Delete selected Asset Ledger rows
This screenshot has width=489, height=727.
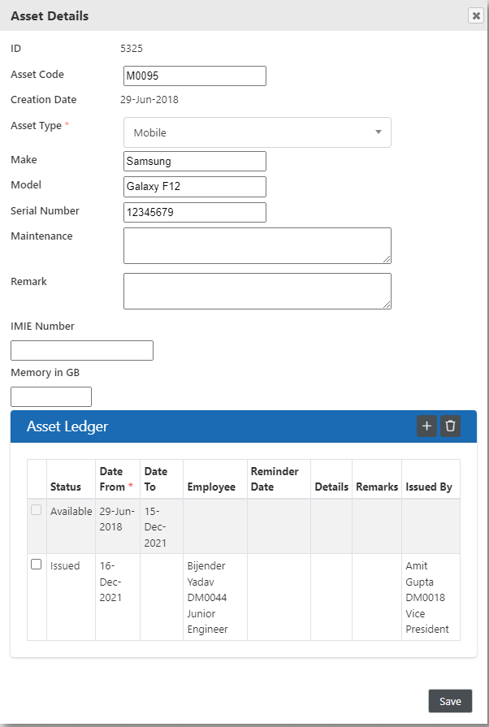tap(450, 426)
